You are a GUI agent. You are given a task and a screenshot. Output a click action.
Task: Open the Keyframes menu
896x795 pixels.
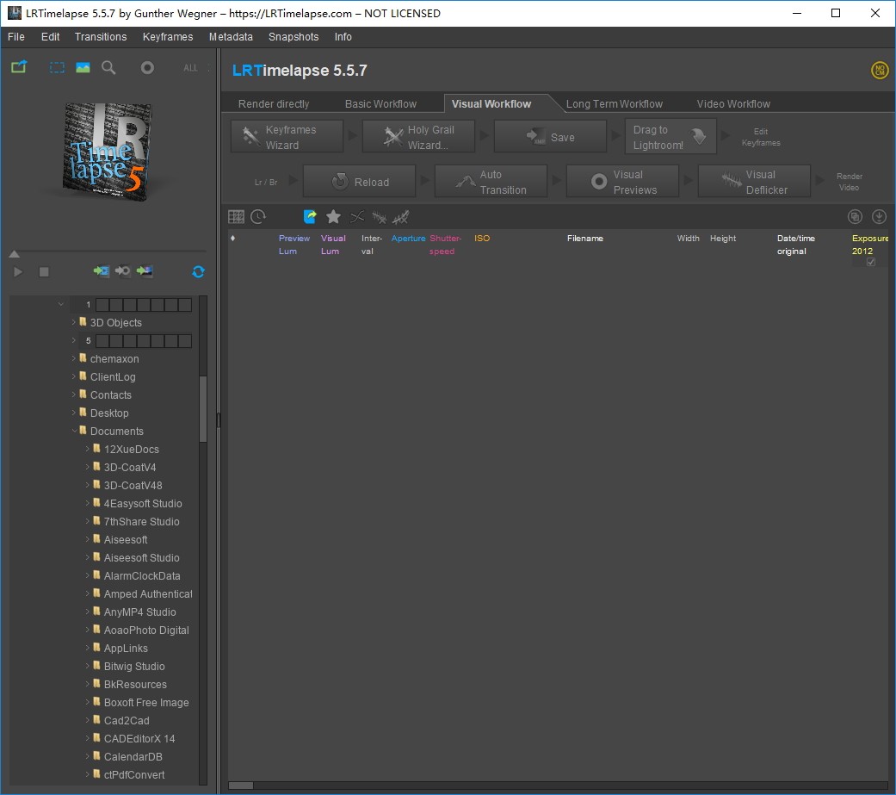[168, 36]
